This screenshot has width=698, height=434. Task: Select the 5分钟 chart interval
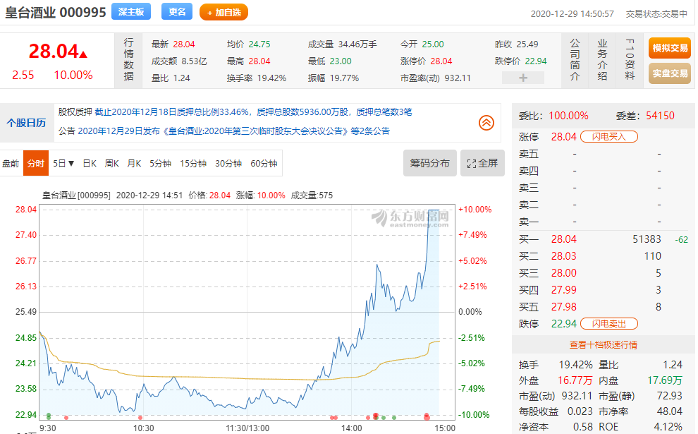[x=160, y=164]
